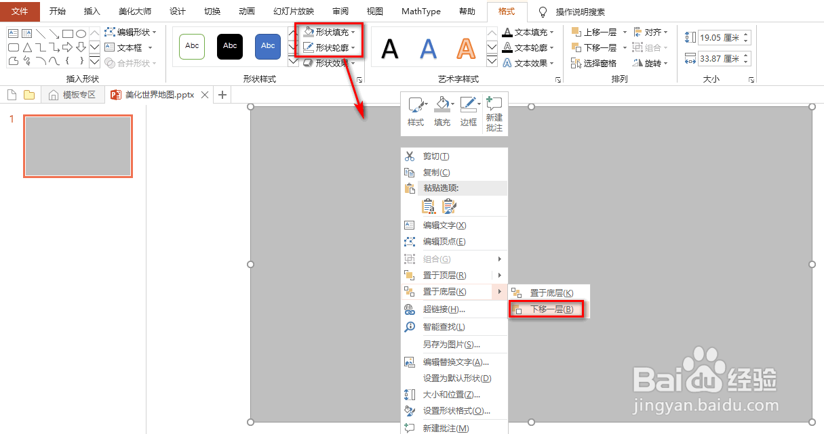Click the 剪切 scissors icon in context menu
Image resolution: width=824 pixels, height=434 pixels.
pyautogui.click(x=410, y=156)
